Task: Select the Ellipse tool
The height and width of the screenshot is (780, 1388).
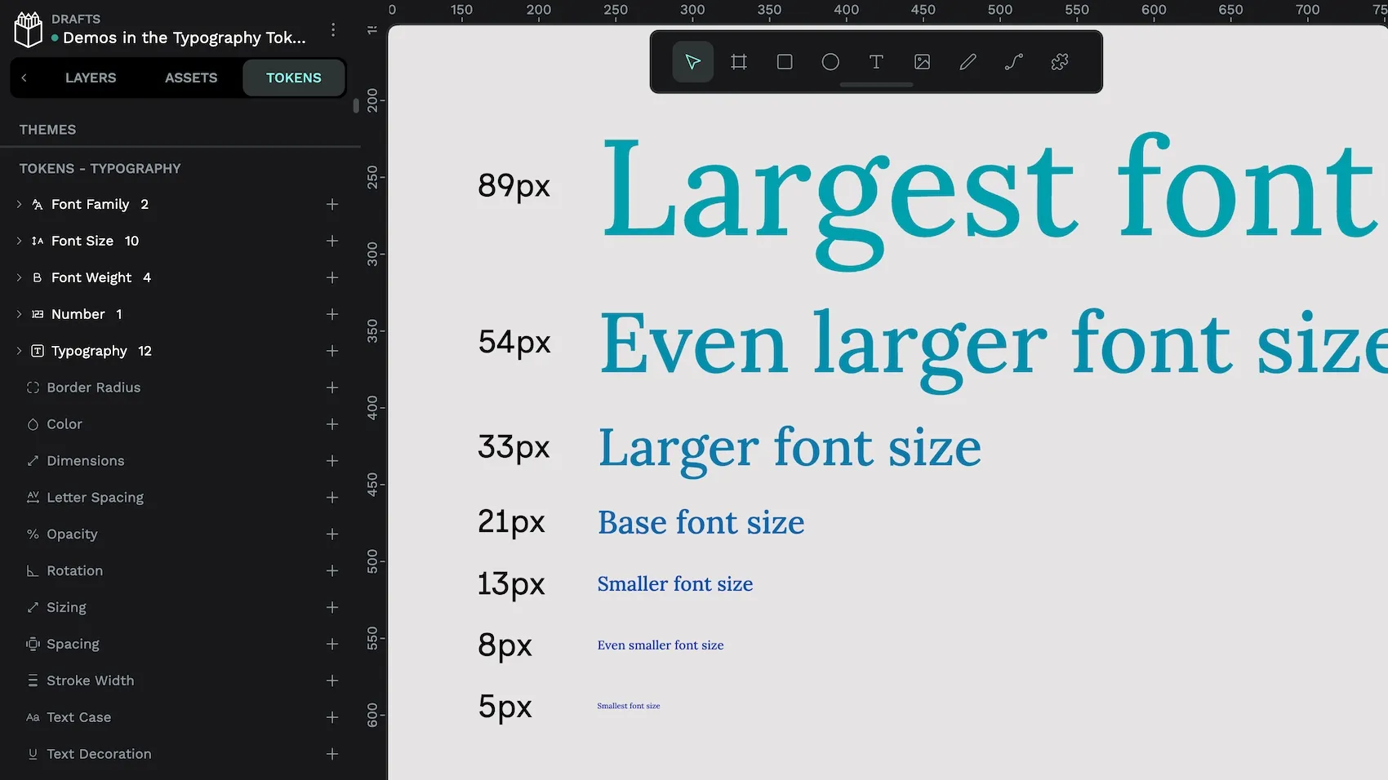Action: (830, 61)
